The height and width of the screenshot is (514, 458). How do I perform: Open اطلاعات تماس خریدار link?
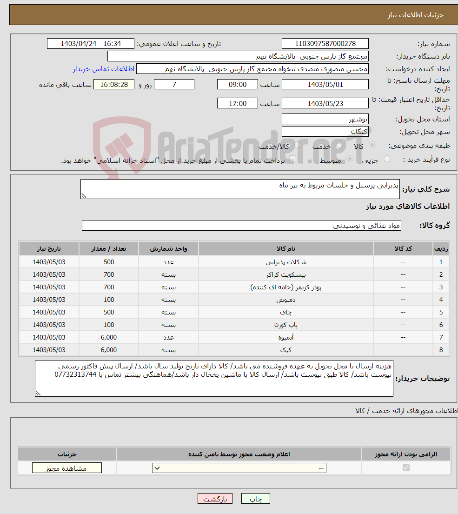click(x=104, y=69)
